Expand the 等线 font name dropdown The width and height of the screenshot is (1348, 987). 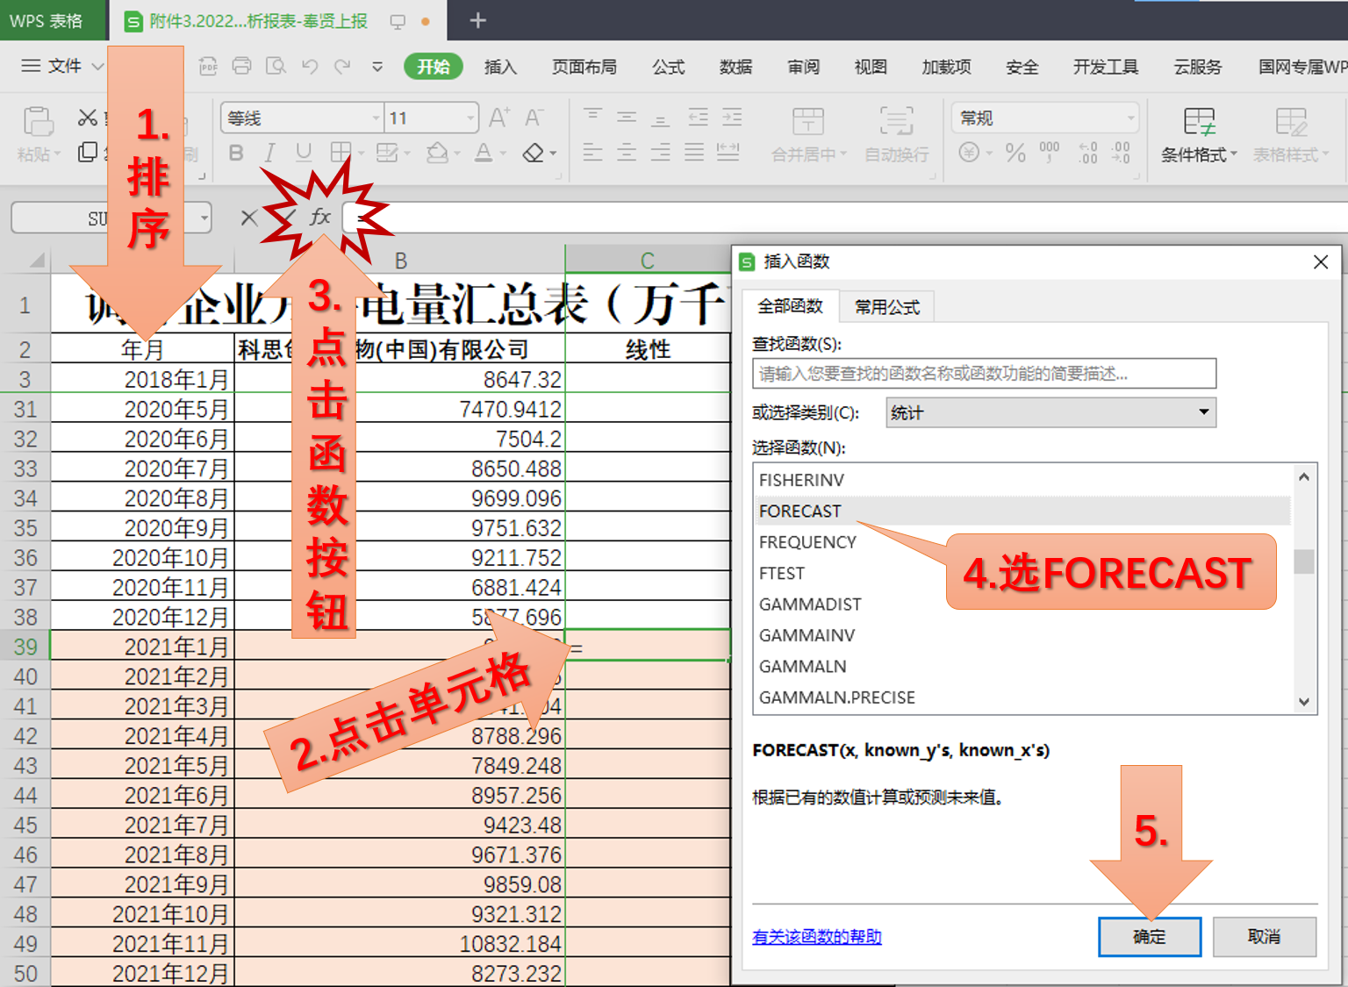pos(376,118)
